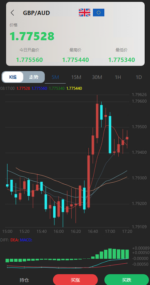Screen dimensions: 150x285
Task: Select the 30M timeframe tab
Action: coord(97,77)
